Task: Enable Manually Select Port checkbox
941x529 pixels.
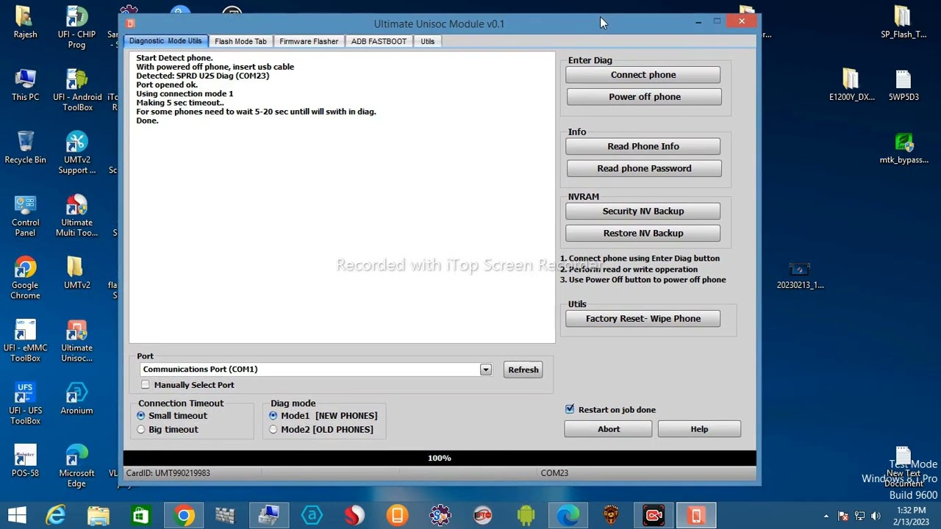Action: pos(146,385)
